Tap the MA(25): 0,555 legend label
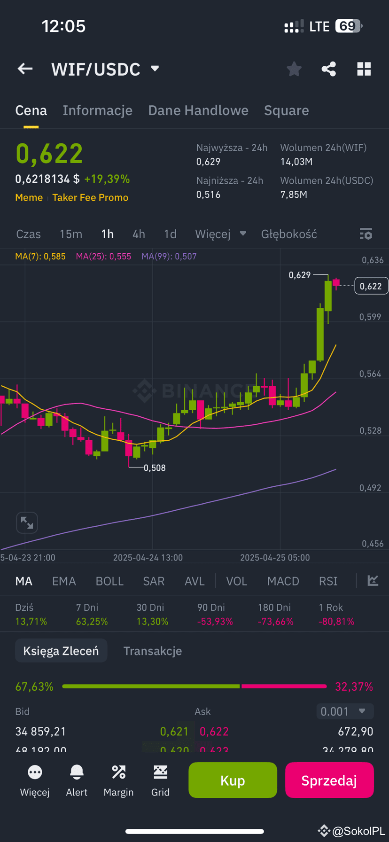The height and width of the screenshot is (842, 389). click(103, 256)
